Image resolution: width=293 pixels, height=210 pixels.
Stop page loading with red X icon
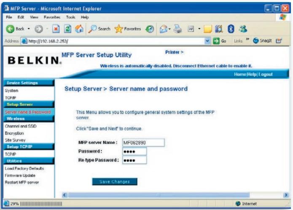(x=56, y=29)
